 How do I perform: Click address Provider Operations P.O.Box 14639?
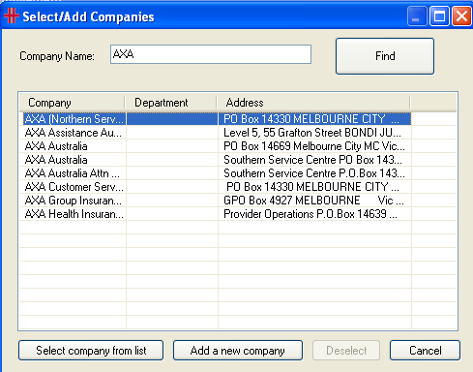[310, 214]
